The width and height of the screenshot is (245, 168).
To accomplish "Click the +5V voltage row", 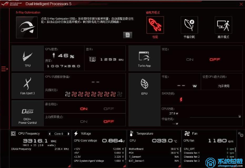I will click(99, 153).
